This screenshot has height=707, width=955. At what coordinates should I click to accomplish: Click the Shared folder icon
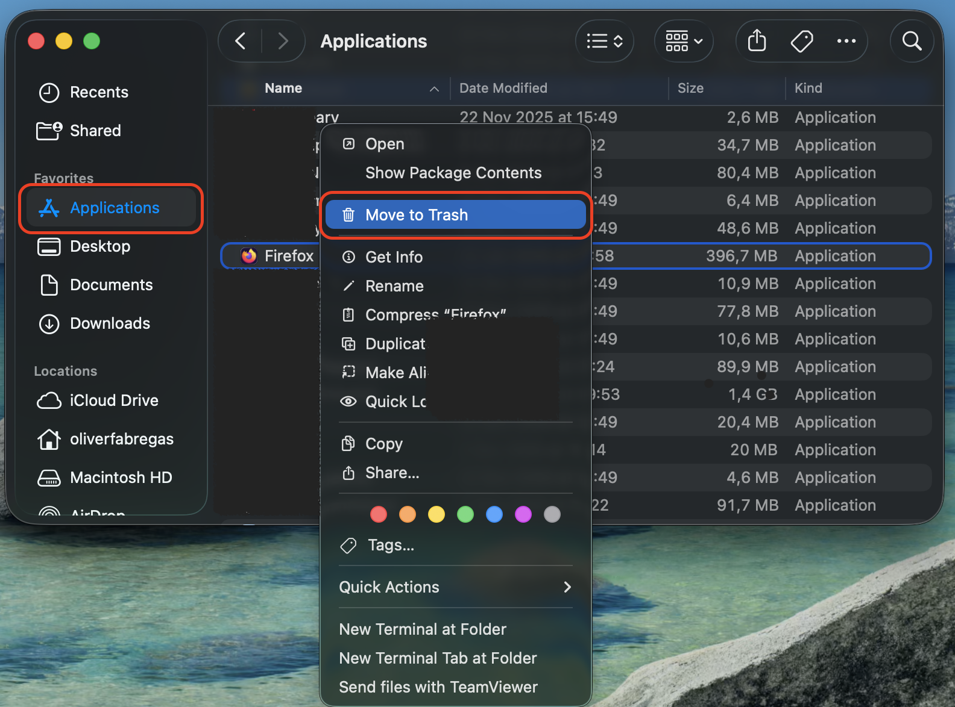point(49,131)
